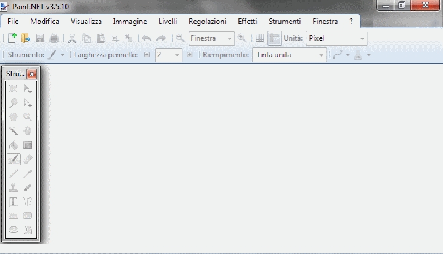Click the Cut scissors icon
Viewport: 443px width, 254px height.
tap(72, 38)
